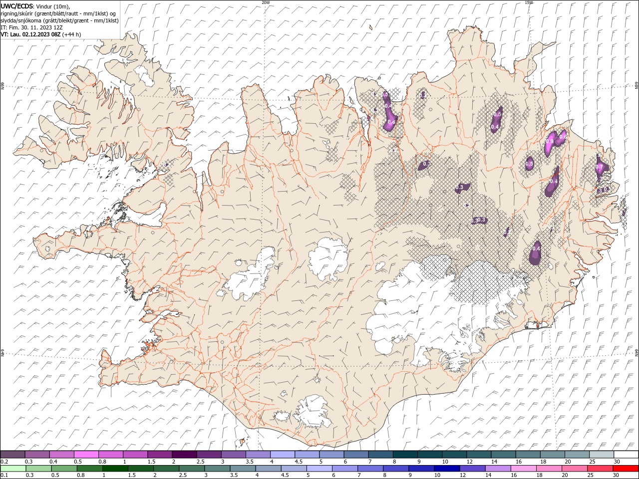Click the 'IT: Fim. 30. 11. 2023 12Z' line
Screen dimensions: 639x479
[x=31, y=27]
